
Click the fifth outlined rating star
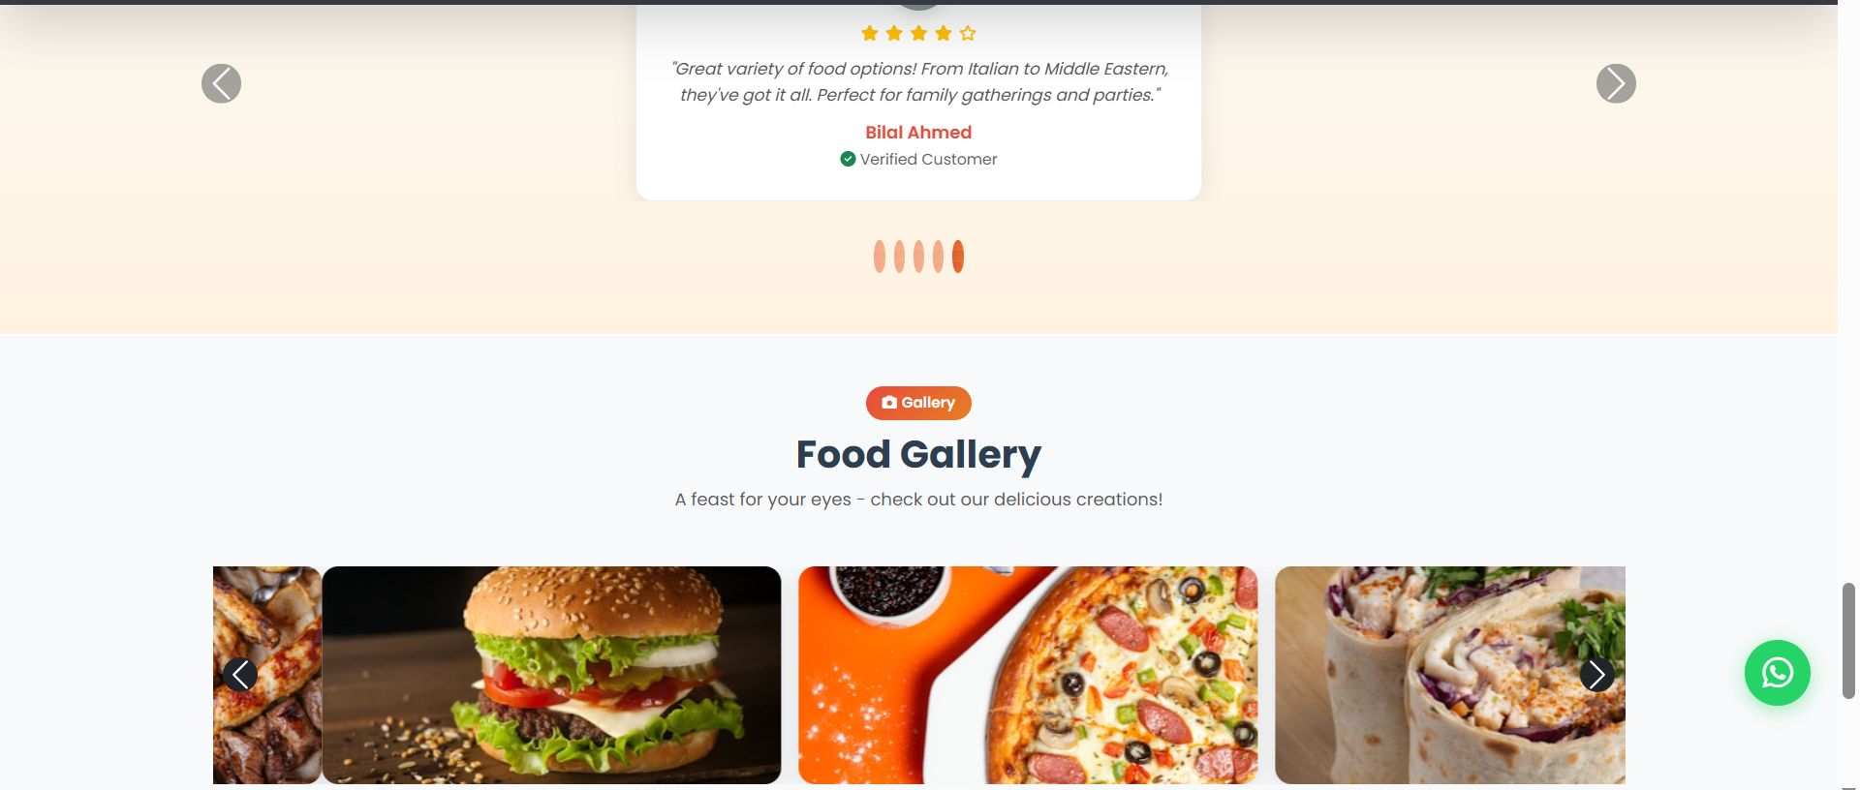tap(968, 34)
